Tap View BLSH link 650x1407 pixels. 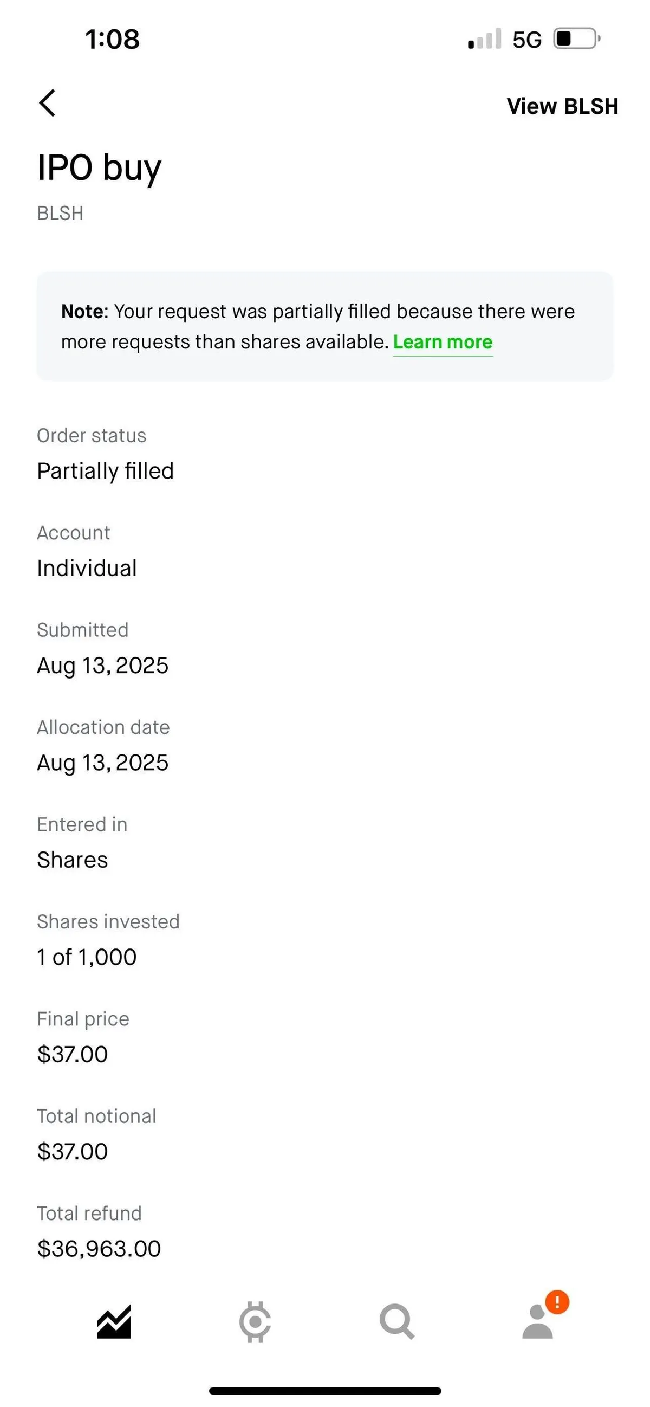pyautogui.click(x=562, y=107)
